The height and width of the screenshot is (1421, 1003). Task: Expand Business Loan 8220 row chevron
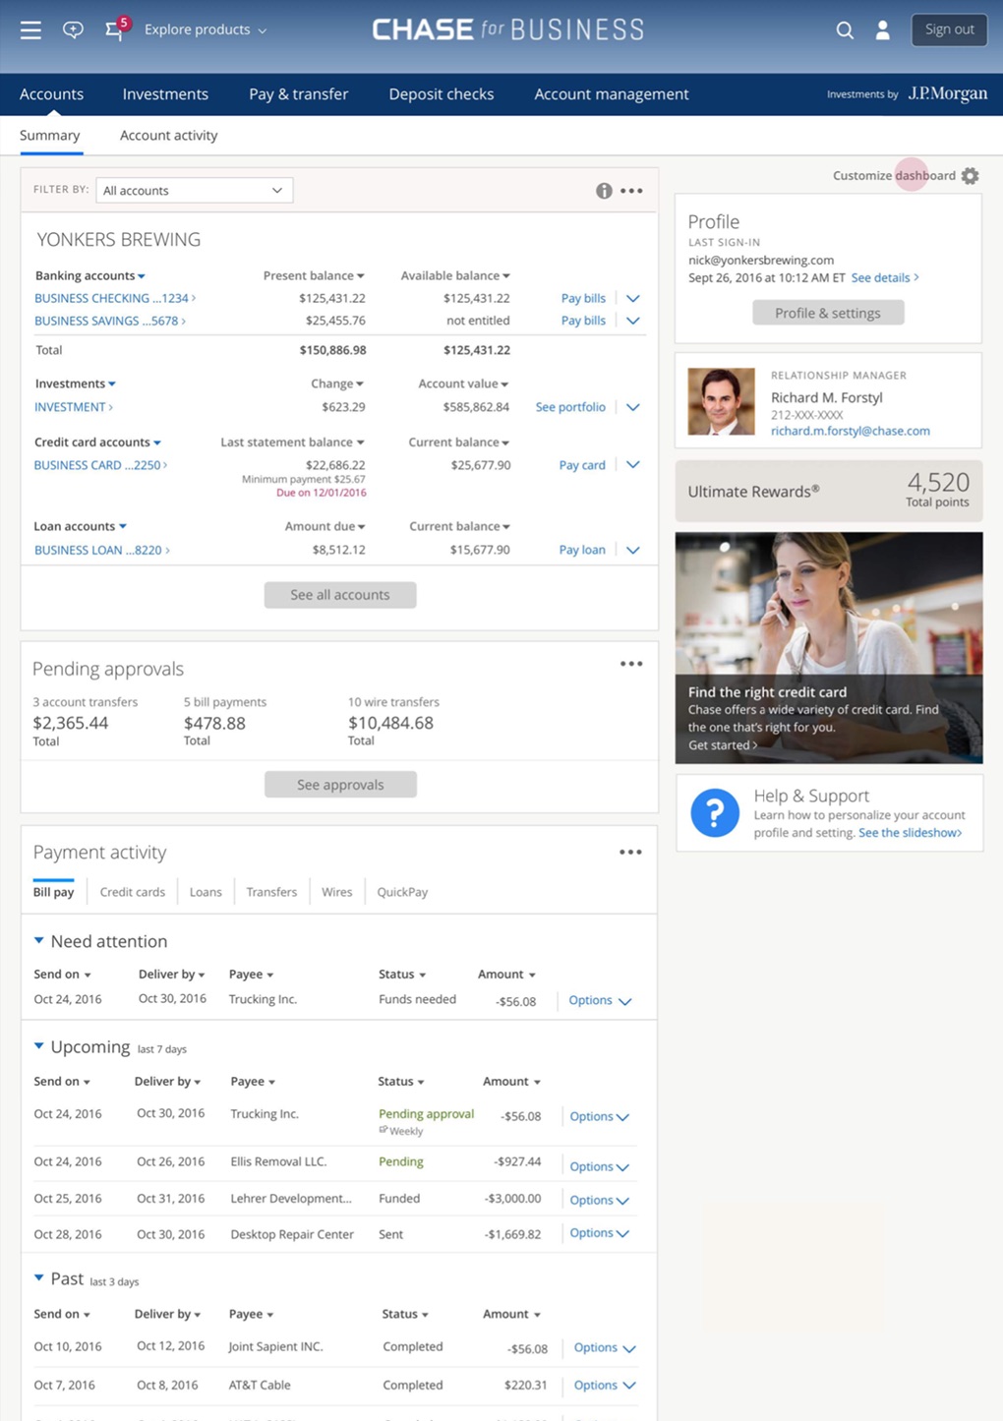tap(633, 550)
